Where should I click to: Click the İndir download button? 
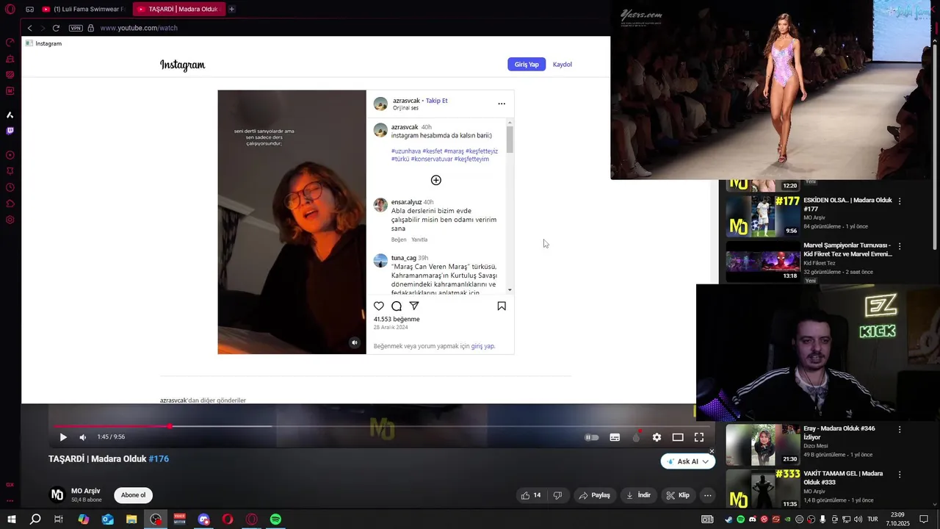coord(638,495)
